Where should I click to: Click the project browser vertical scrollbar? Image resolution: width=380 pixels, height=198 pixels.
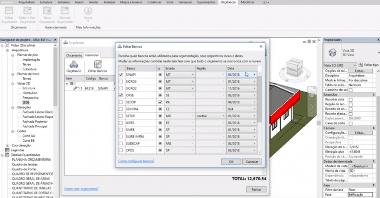pyautogui.click(x=55, y=77)
